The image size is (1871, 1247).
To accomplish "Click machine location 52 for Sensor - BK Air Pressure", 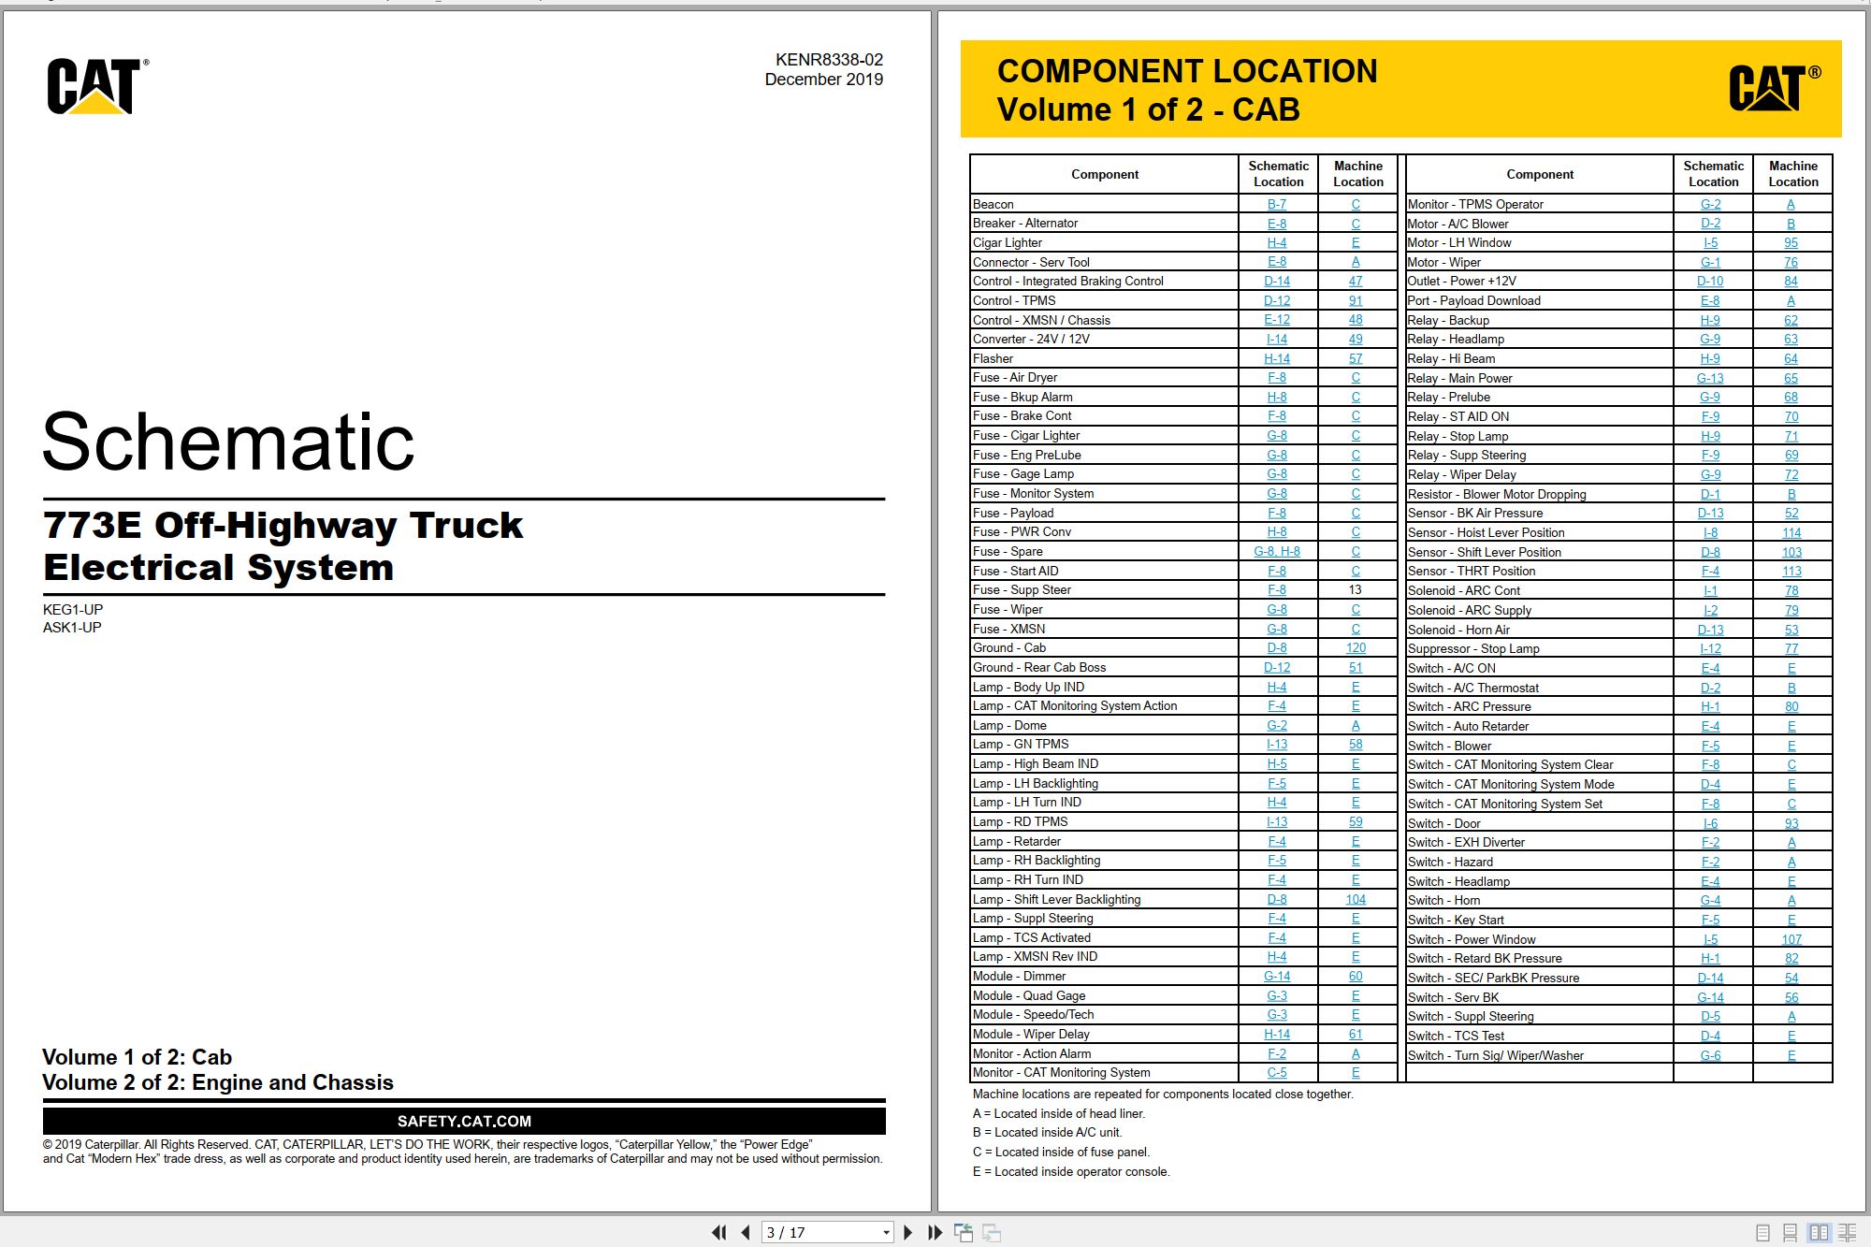I will point(1791,513).
